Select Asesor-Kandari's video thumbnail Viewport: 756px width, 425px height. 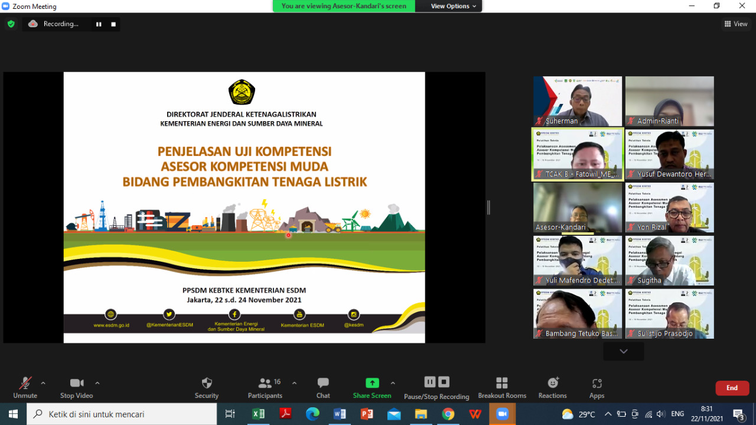pos(578,207)
